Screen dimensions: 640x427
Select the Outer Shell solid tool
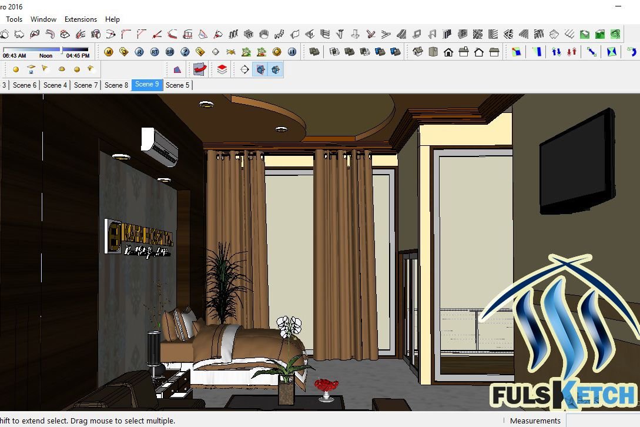[314, 52]
